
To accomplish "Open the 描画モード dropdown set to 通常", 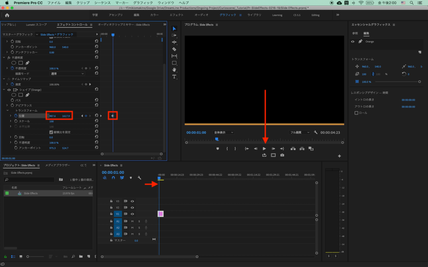I will tap(66, 73).
